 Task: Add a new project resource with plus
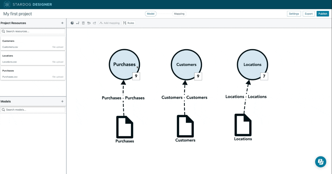[x=62, y=23]
